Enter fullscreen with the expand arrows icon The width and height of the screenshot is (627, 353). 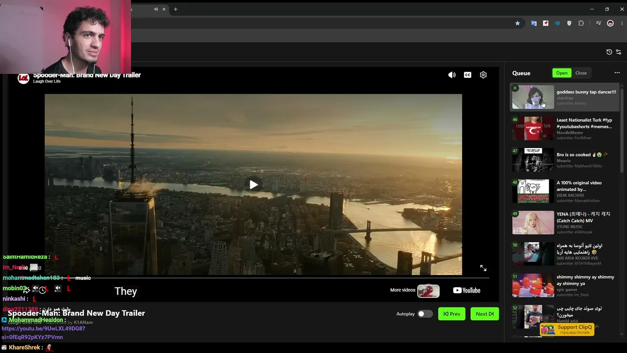tap(483, 268)
